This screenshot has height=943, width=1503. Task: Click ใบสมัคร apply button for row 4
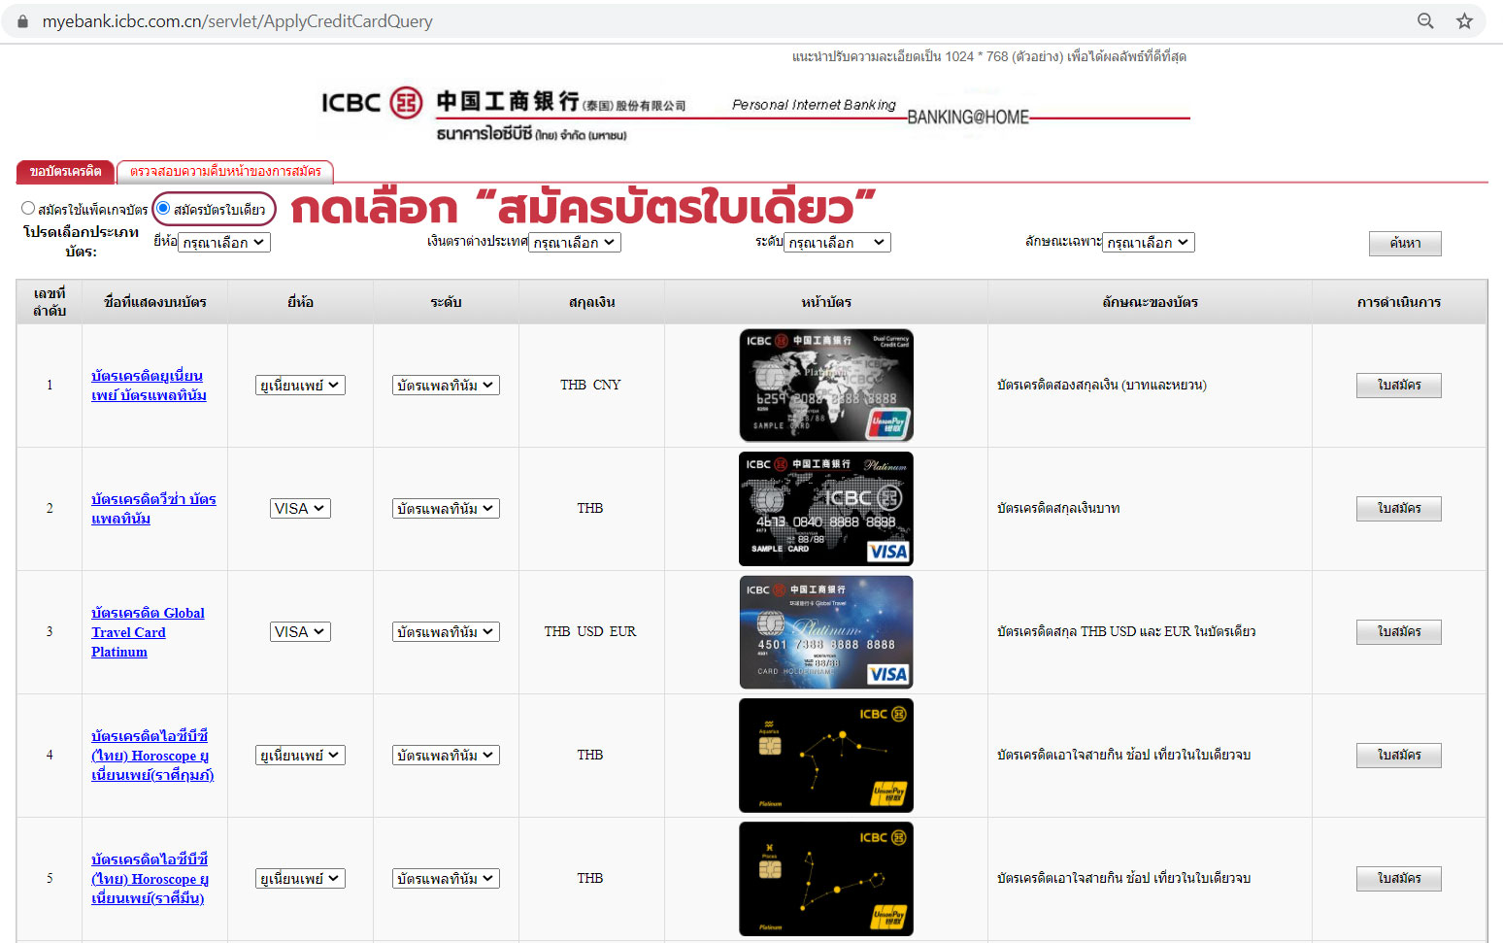1398,755
